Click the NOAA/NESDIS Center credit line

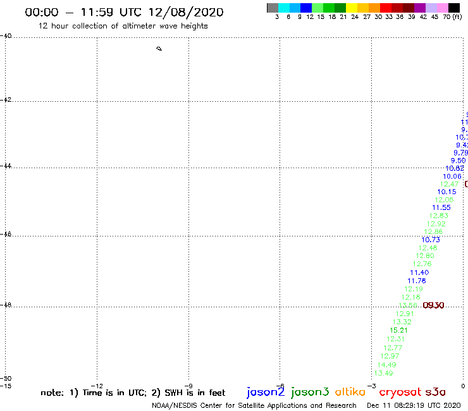[254, 405]
